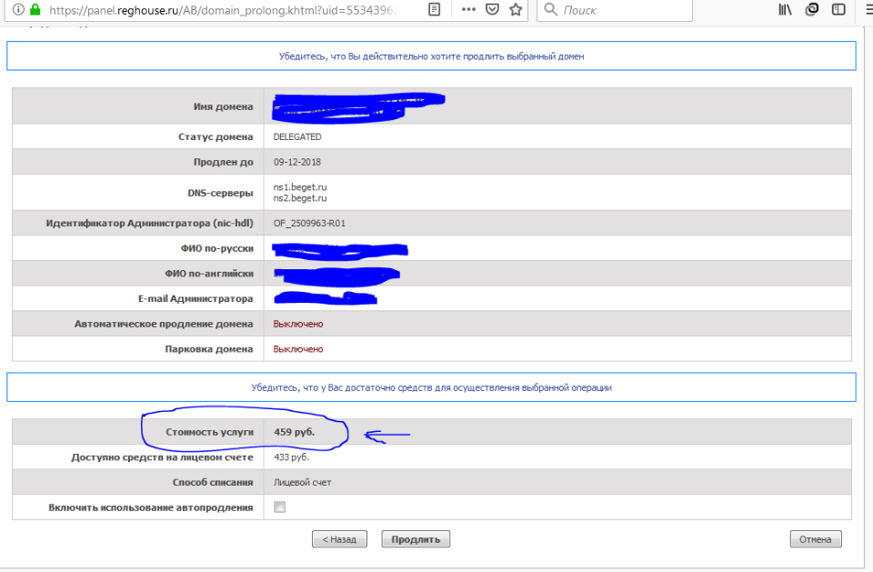The image size is (873, 572).
Task: Focus the Поиск search field
Action: [615, 10]
